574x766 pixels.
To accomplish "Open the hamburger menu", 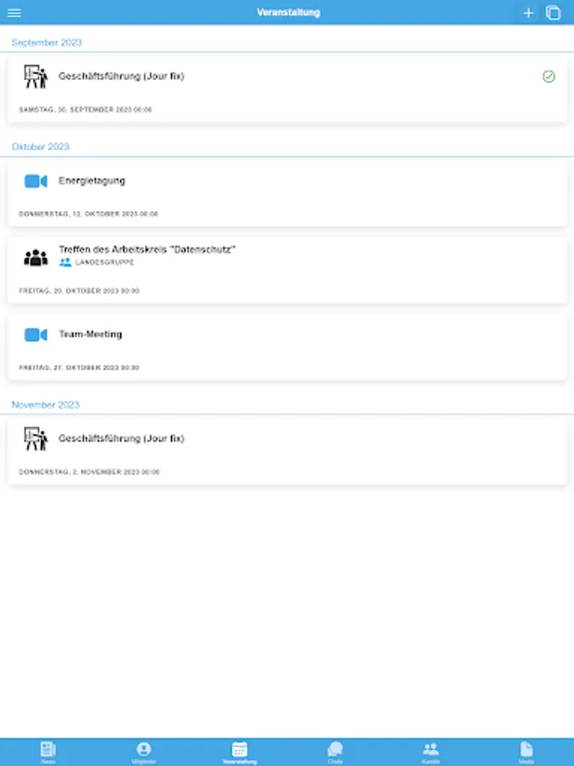I will [x=14, y=13].
